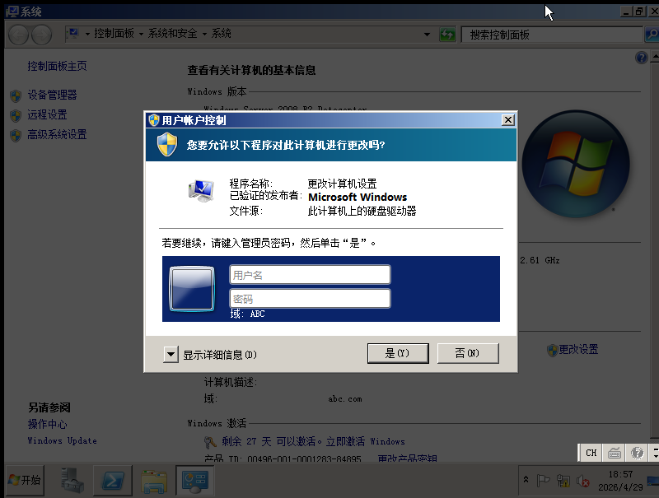
Task: Click the Windows logo image
Action: click(x=576, y=164)
